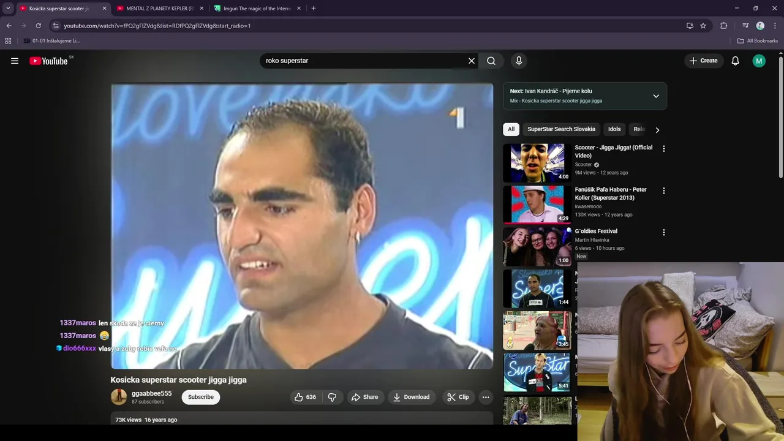This screenshot has width=784, height=441.
Task: Click 73K views 16 years ago text
Action: tap(146, 420)
